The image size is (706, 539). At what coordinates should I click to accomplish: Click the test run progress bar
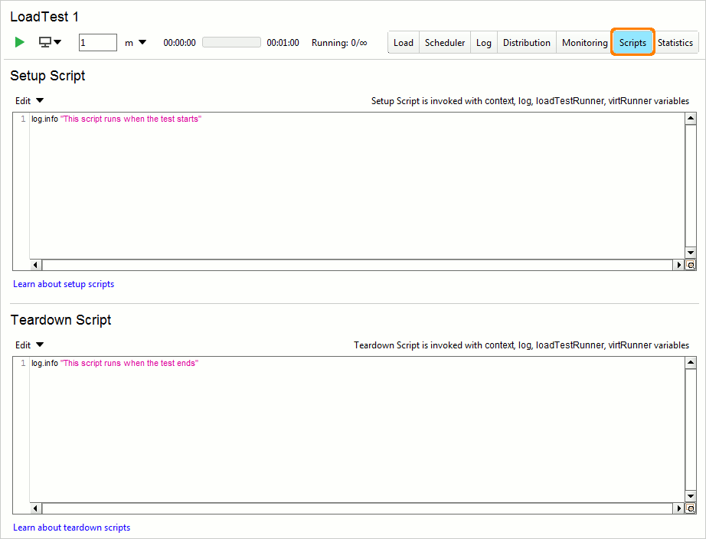tap(231, 42)
